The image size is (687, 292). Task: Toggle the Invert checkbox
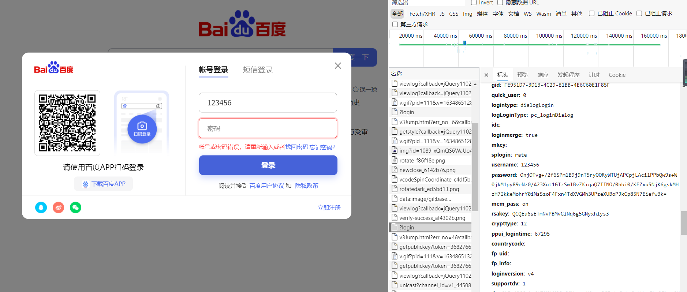[x=474, y=3]
